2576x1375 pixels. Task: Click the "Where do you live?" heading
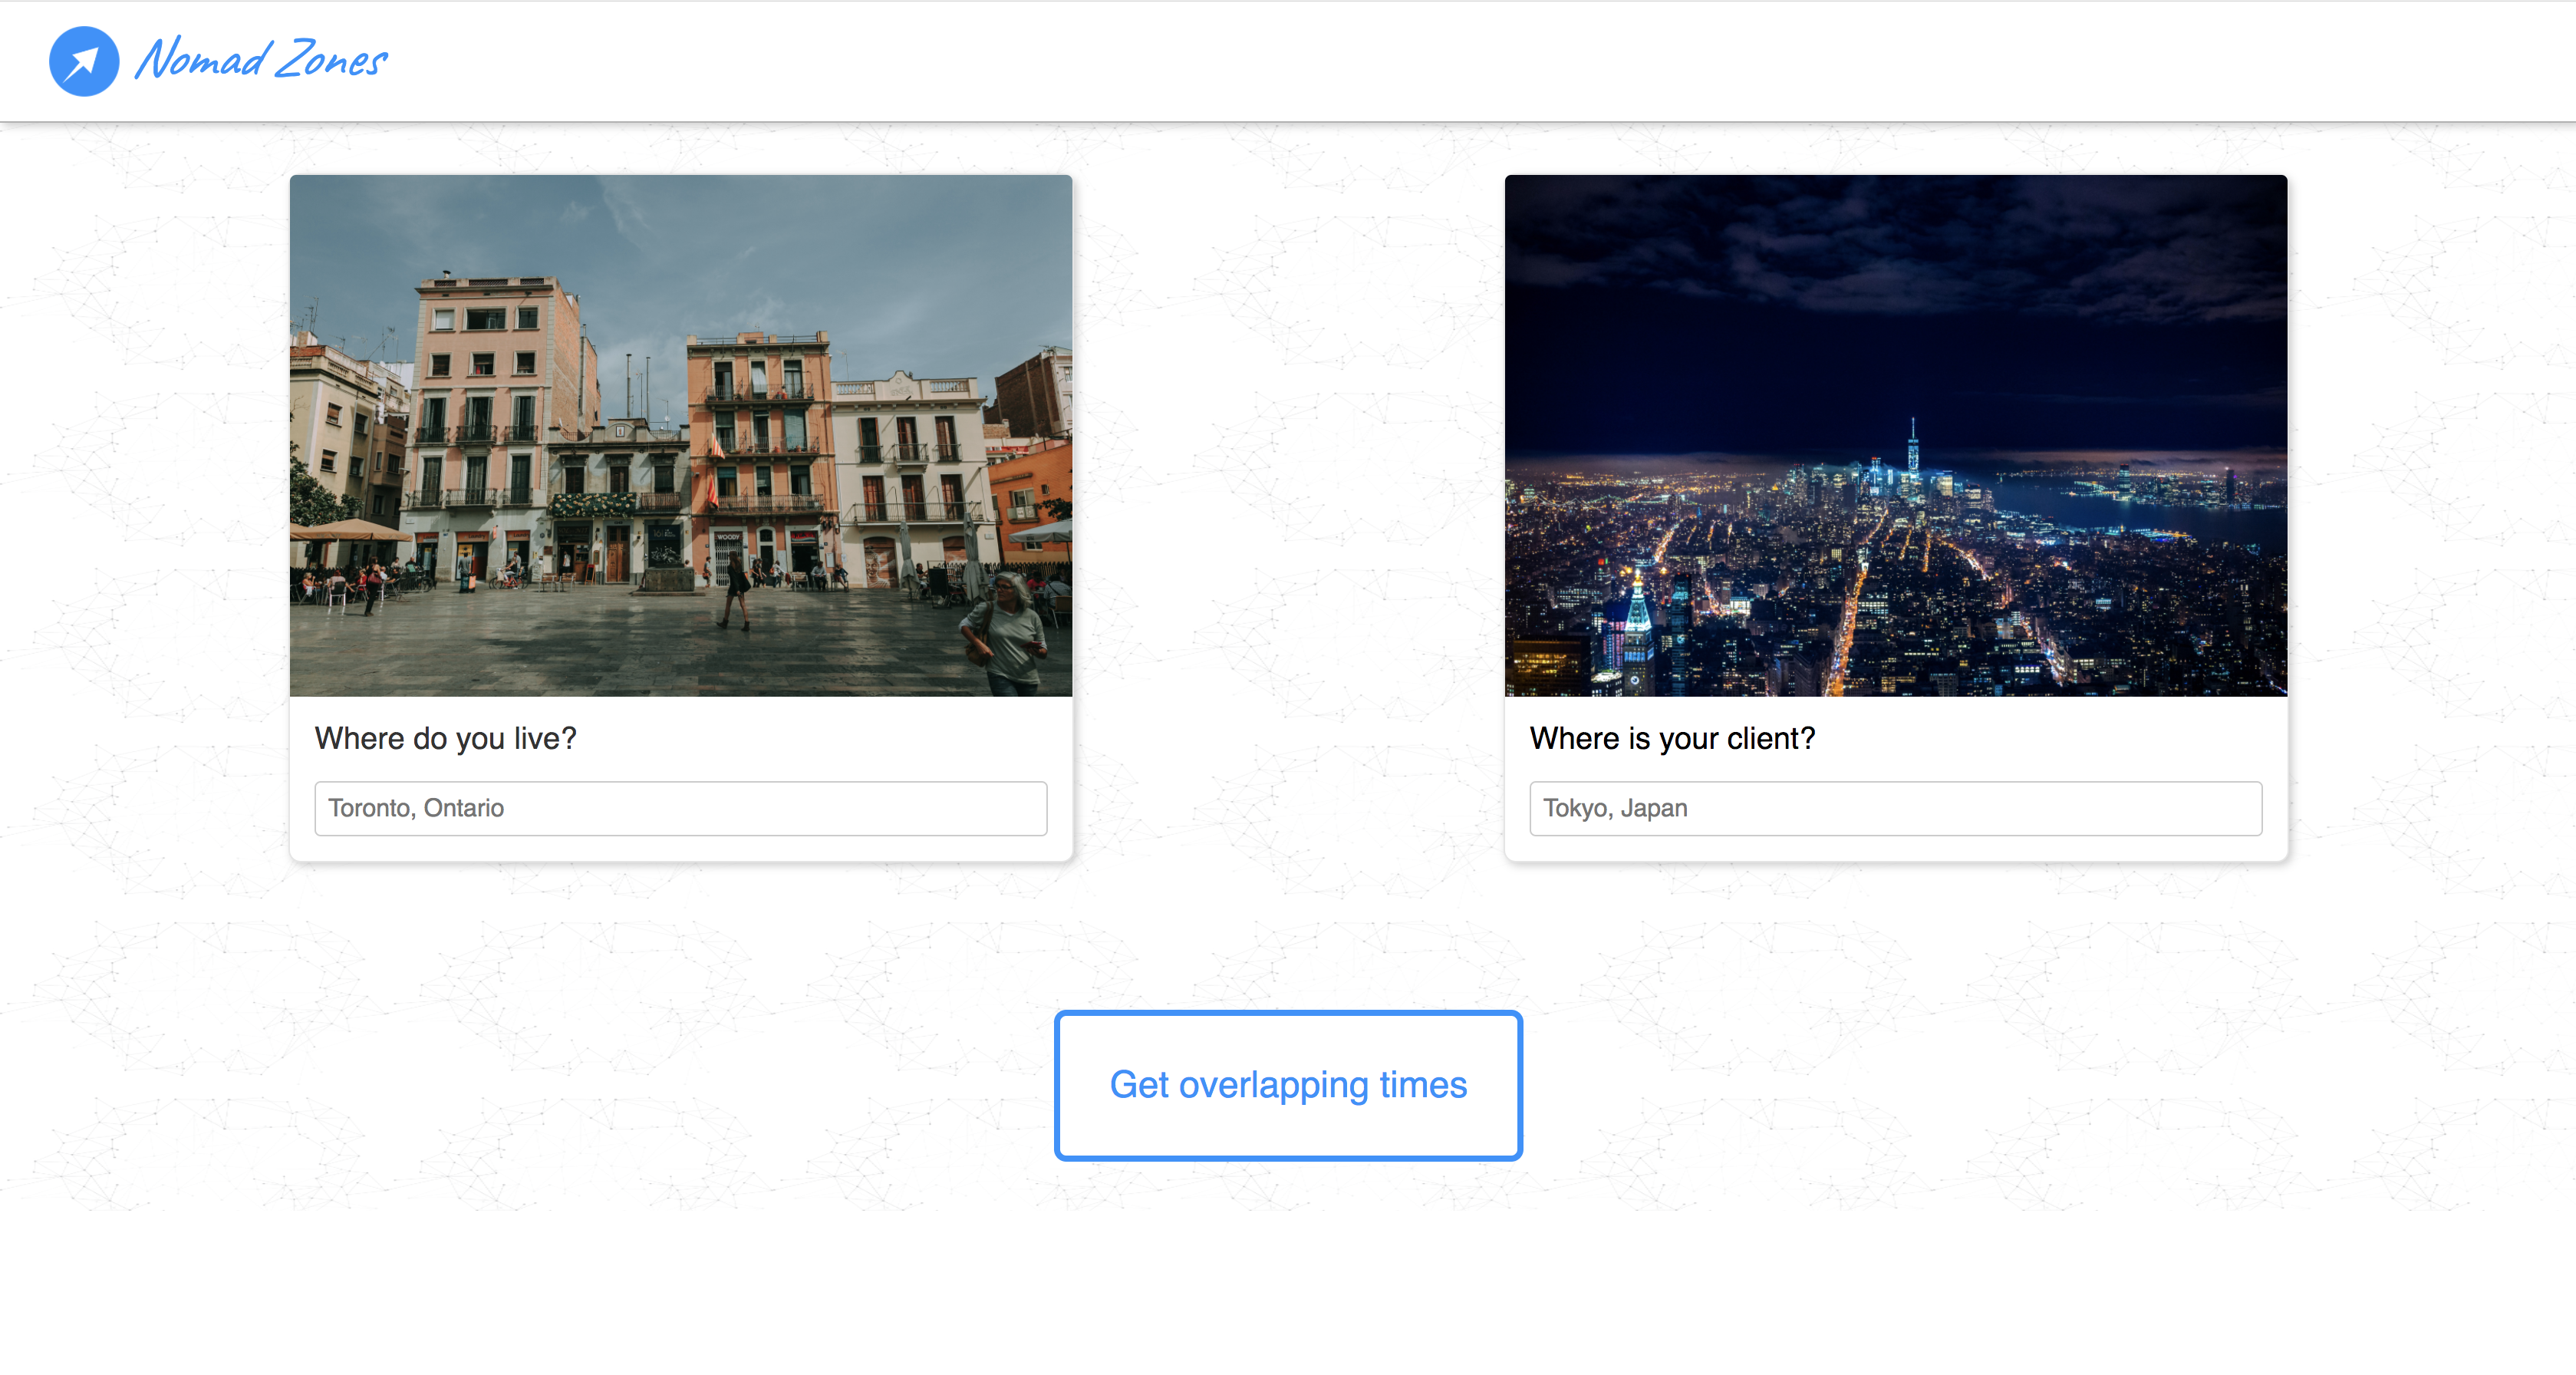tap(445, 738)
